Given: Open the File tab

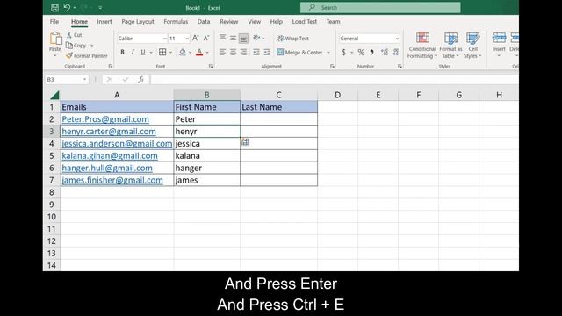Looking at the screenshot, I should click(54, 21).
